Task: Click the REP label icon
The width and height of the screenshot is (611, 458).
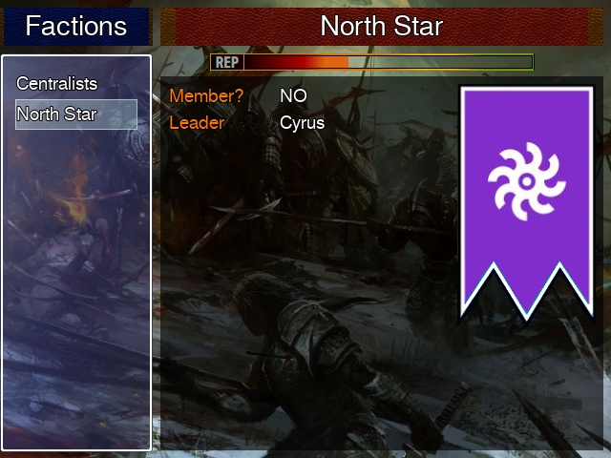Action: [x=227, y=62]
